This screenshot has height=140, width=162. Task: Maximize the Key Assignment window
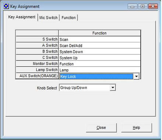(x=142, y=6)
